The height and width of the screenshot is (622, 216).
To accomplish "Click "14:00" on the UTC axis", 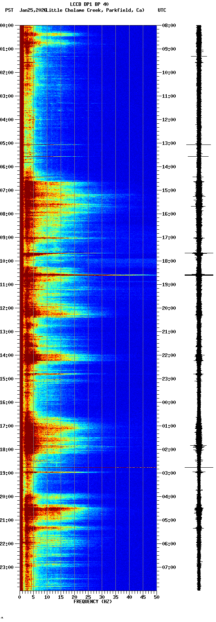I will 169,167.
